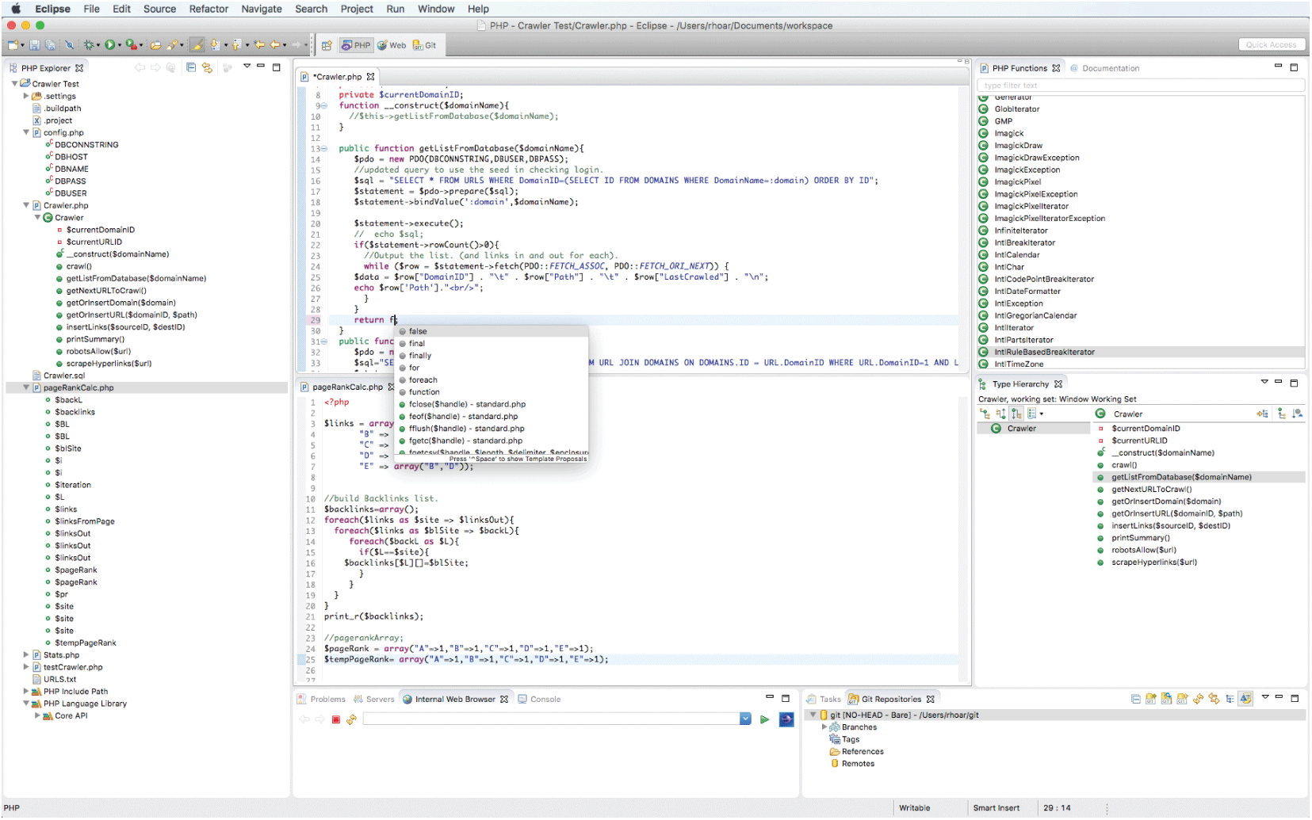Click the PHP Functions filter text field
The image size is (1312, 820).
[1140, 86]
